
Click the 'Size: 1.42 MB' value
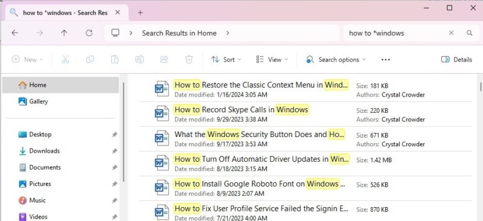pos(374,160)
